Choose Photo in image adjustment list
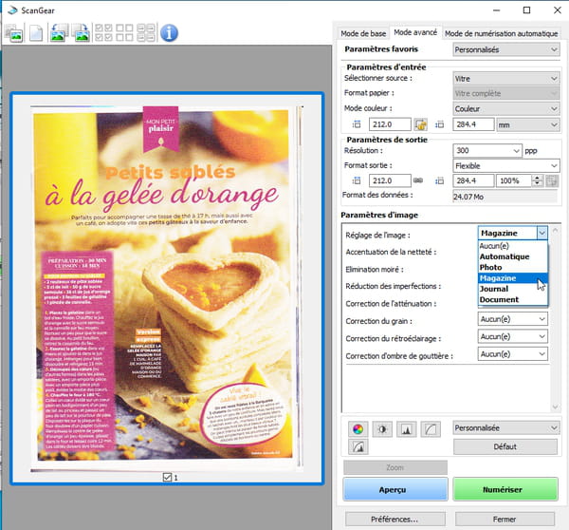This screenshot has width=569, height=530. [513, 267]
